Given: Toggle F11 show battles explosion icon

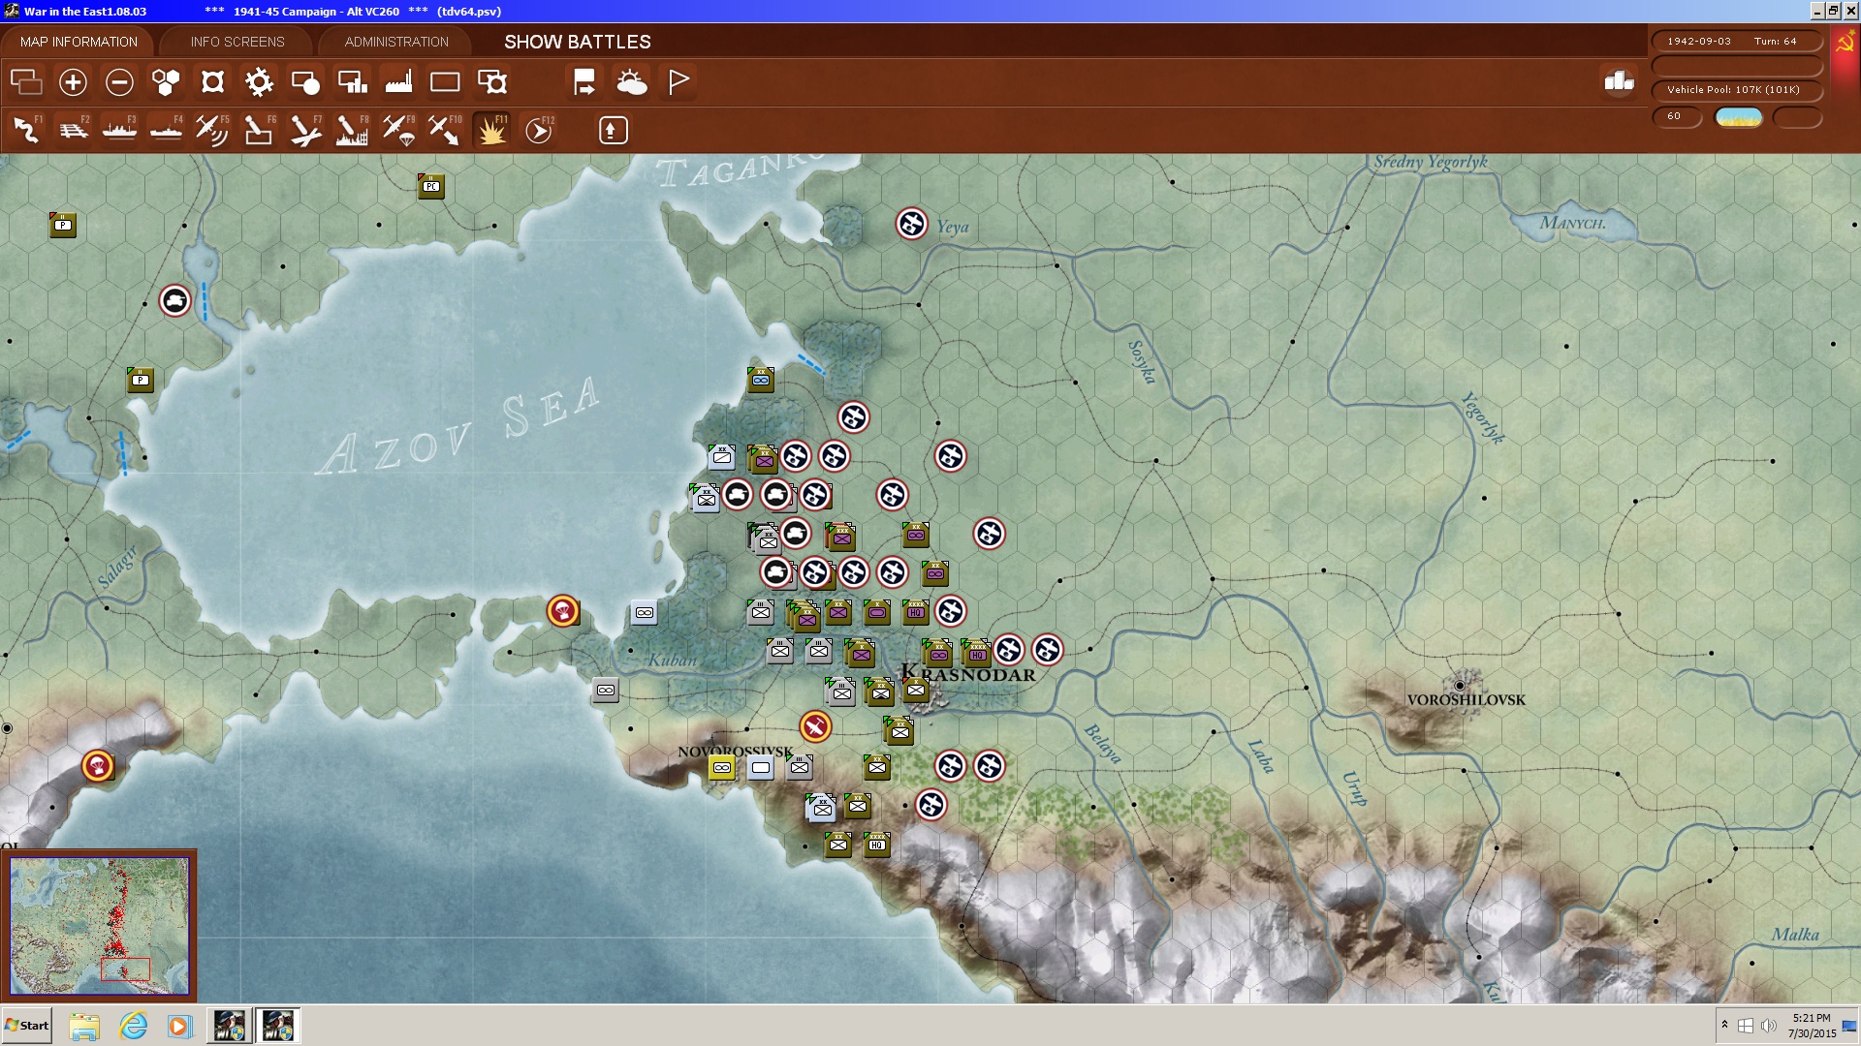Looking at the screenshot, I should click(x=491, y=130).
